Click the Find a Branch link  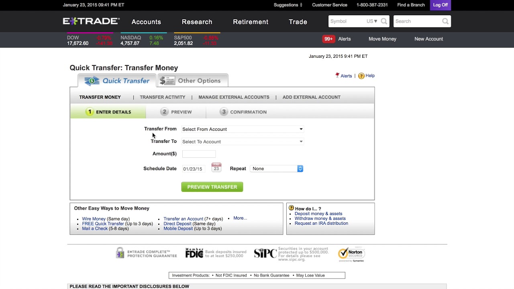tap(411, 5)
